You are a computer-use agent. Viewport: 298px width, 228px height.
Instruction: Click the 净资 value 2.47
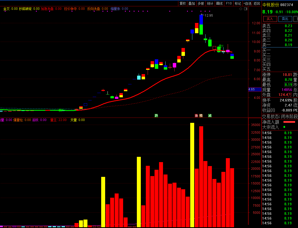288,105
